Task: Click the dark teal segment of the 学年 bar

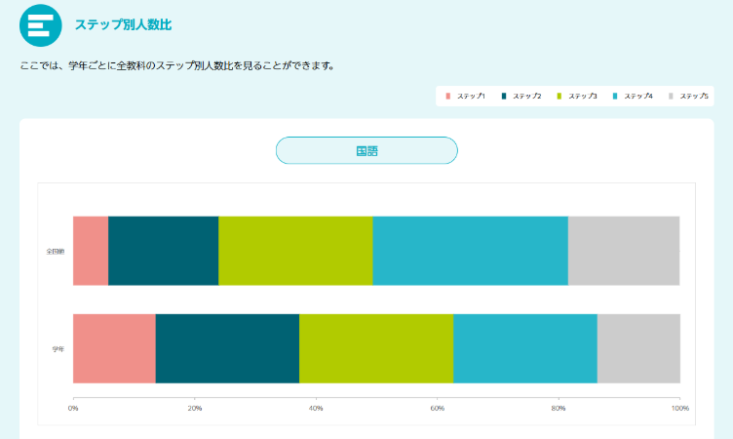Action: tap(228, 348)
